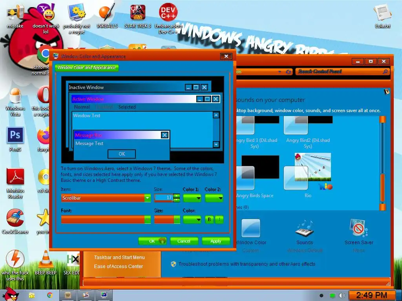402x301 pixels.
Task: Expand the address bar dropdown arrow in Personalization
Action: point(280,72)
